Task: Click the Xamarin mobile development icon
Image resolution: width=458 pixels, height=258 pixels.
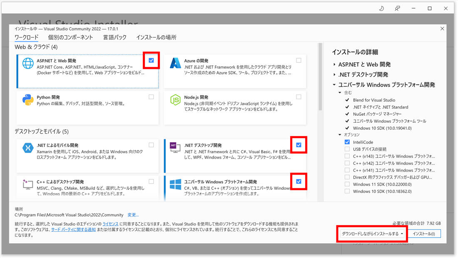Action: point(28,148)
